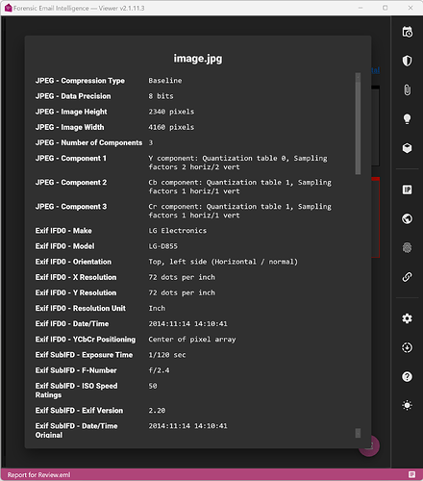Click the pink floating action button
The image size is (423, 481).
click(x=369, y=445)
